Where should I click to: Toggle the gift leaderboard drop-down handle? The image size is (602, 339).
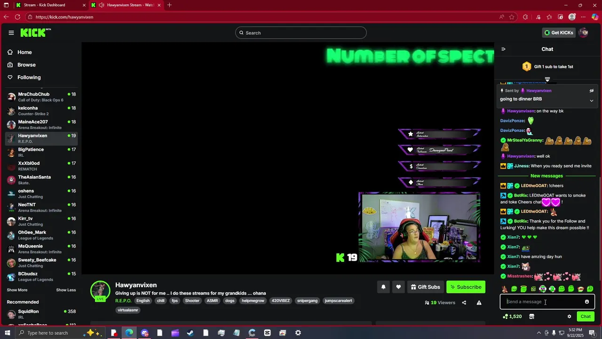(547, 79)
